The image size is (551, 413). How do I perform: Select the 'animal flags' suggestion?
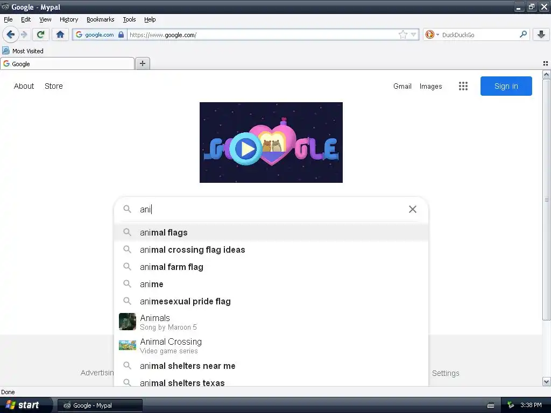click(x=271, y=232)
